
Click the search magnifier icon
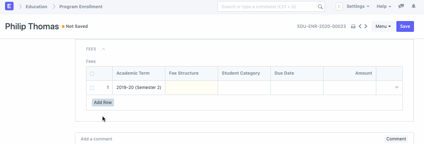[320, 7]
